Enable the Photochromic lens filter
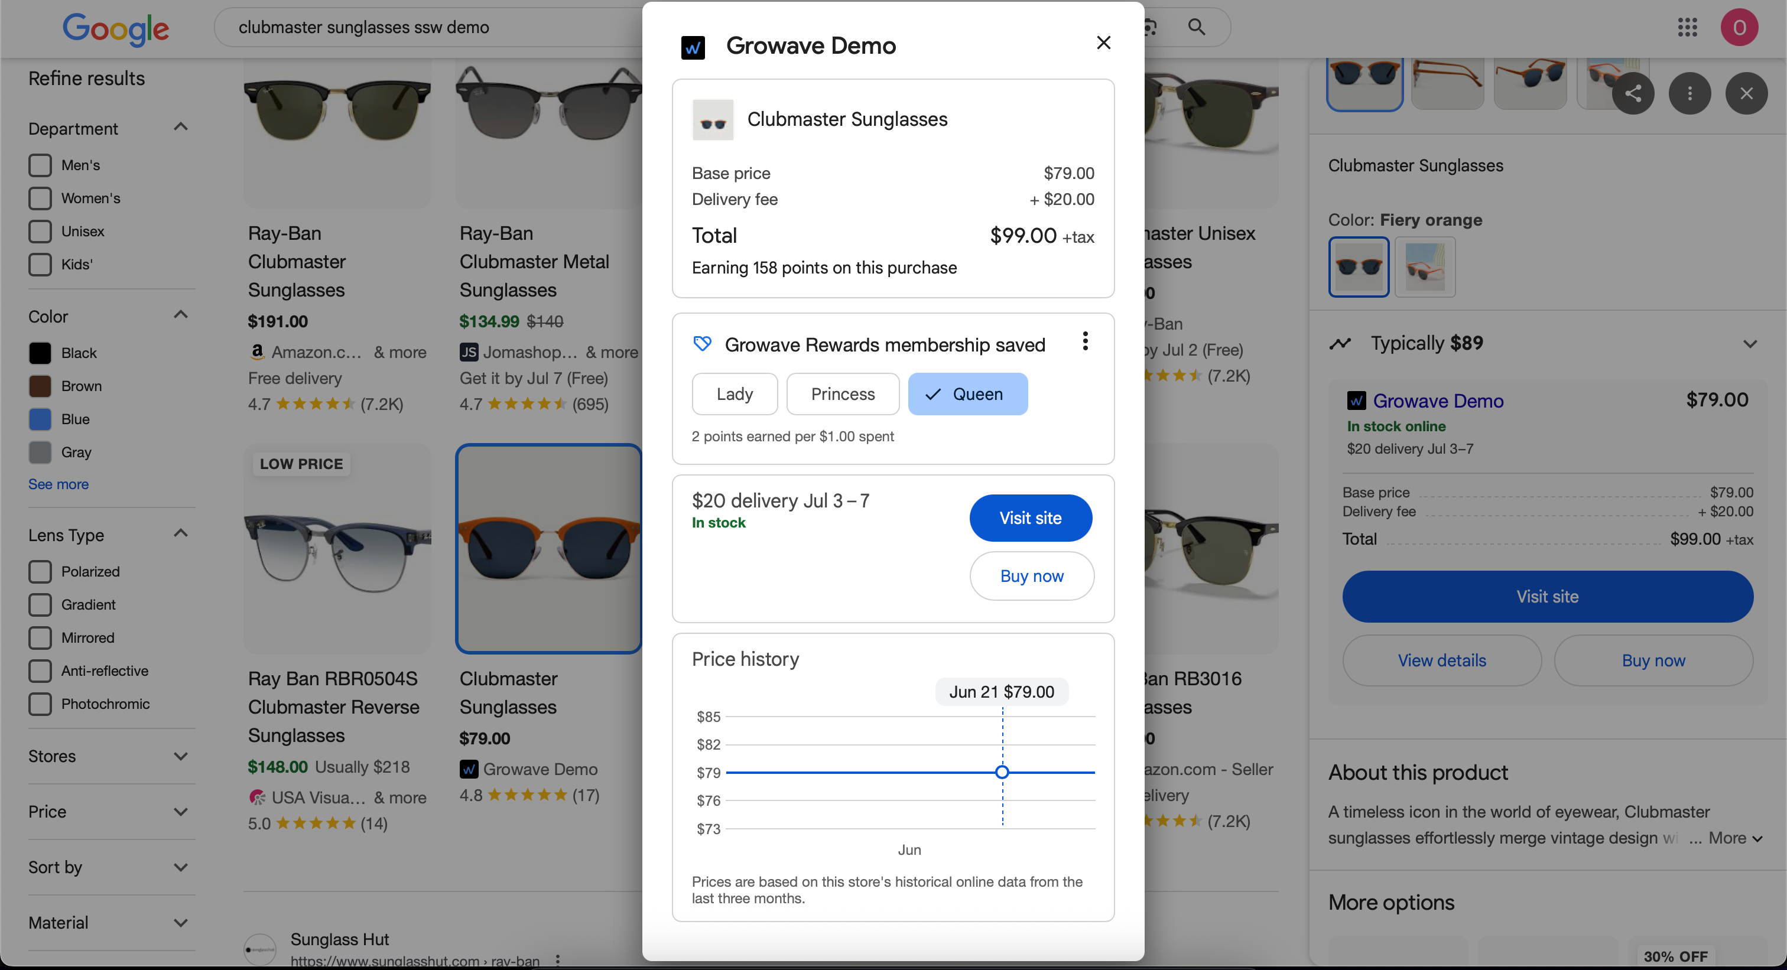 pos(40,704)
